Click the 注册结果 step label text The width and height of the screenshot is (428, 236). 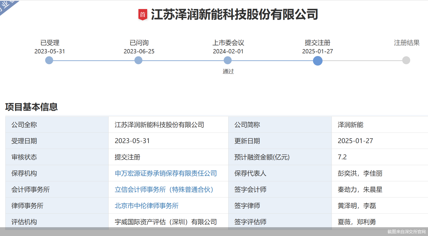tap(406, 43)
